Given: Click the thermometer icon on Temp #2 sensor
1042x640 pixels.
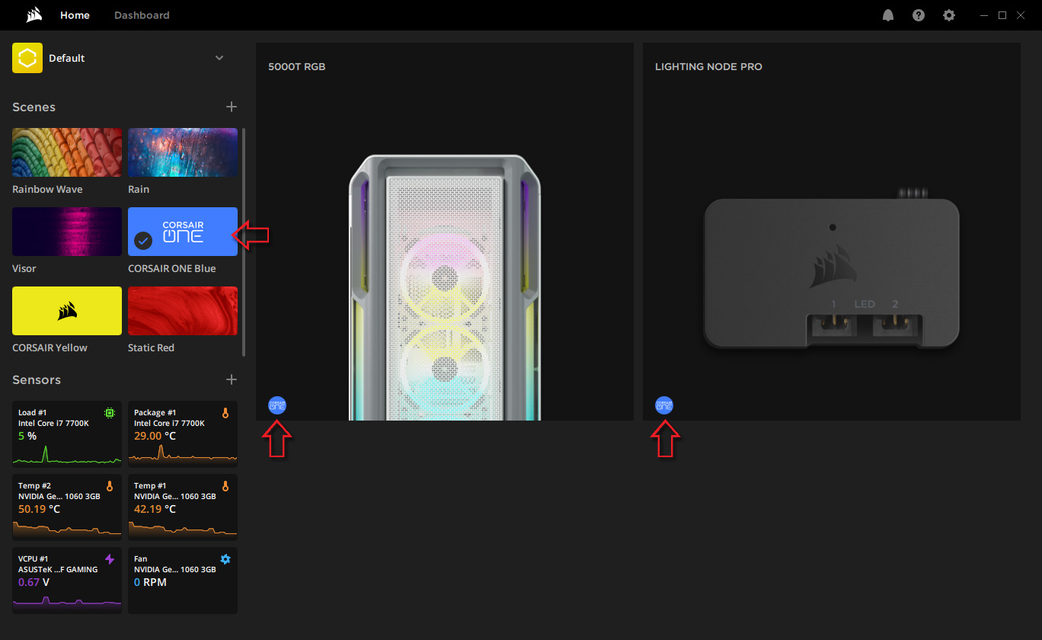Looking at the screenshot, I should 110,486.
